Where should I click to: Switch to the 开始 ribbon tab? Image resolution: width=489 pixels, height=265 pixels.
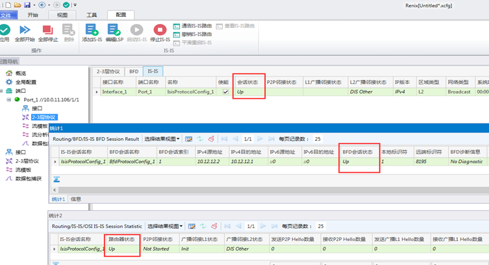pos(32,15)
